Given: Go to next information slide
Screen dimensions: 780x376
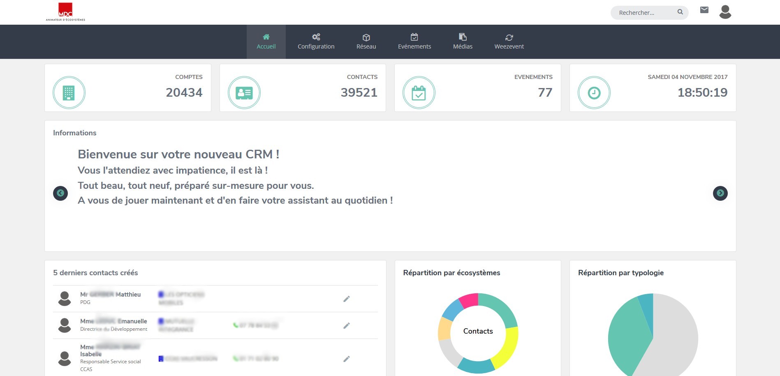Looking at the screenshot, I should pyautogui.click(x=720, y=193).
